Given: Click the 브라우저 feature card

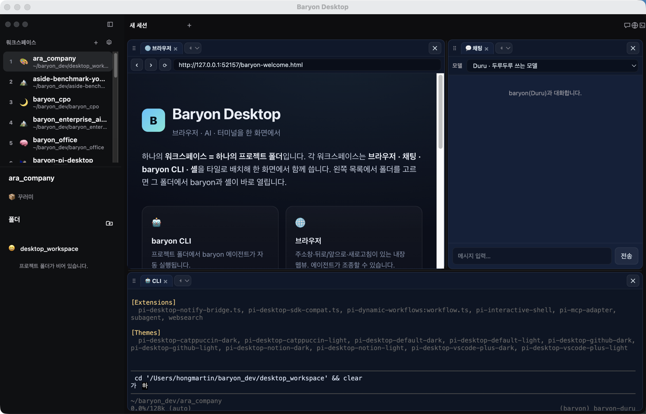Looking at the screenshot, I should pos(354,237).
